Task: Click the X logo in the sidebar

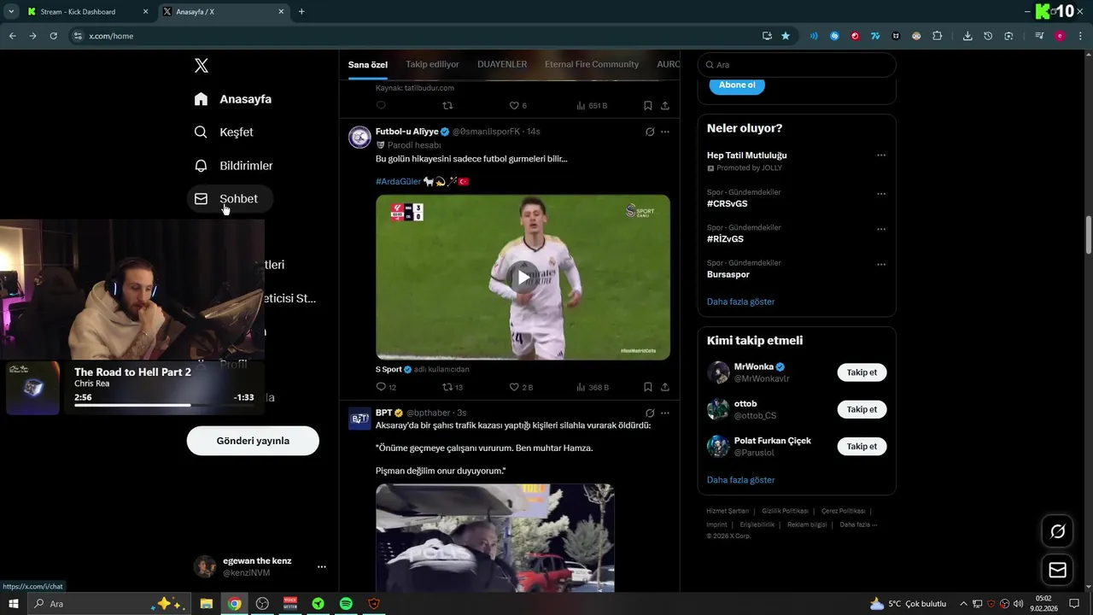Action: pos(201,66)
